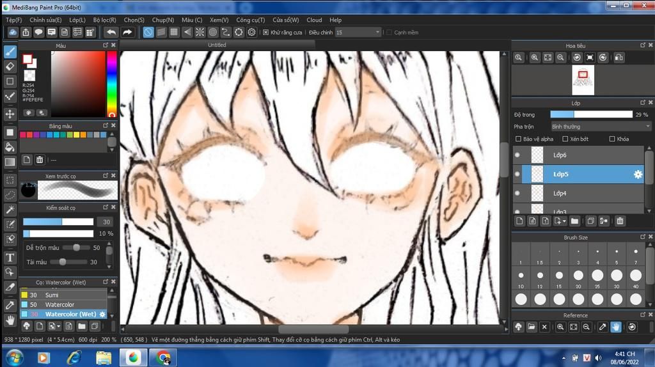This screenshot has width=655, height=367.
Task: Open Watercolor (Wet) brush settings gear
Action: [102, 314]
